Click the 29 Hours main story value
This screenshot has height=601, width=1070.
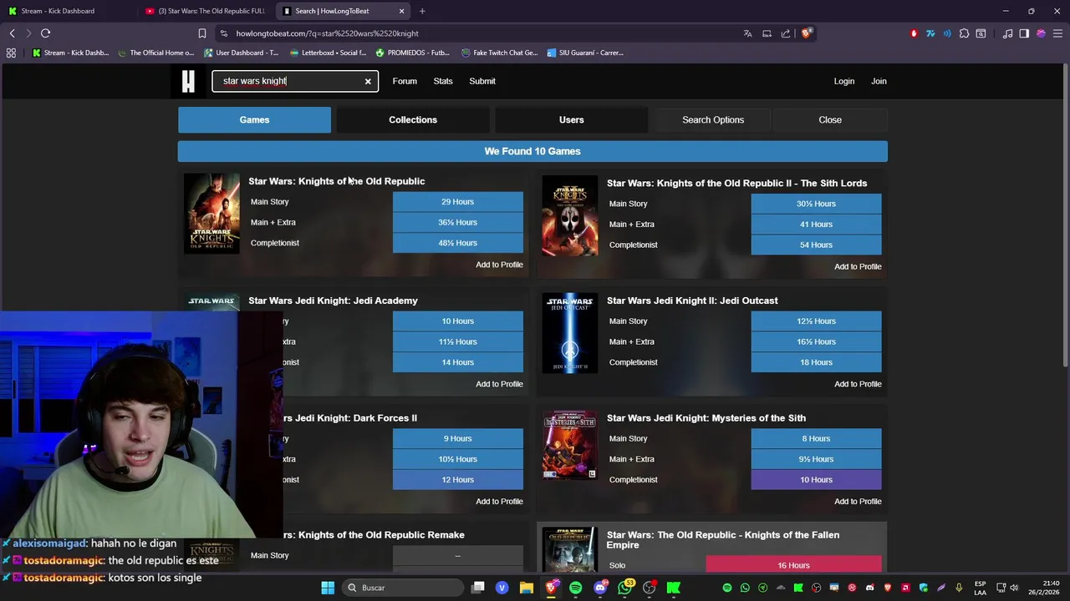[458, 202]
